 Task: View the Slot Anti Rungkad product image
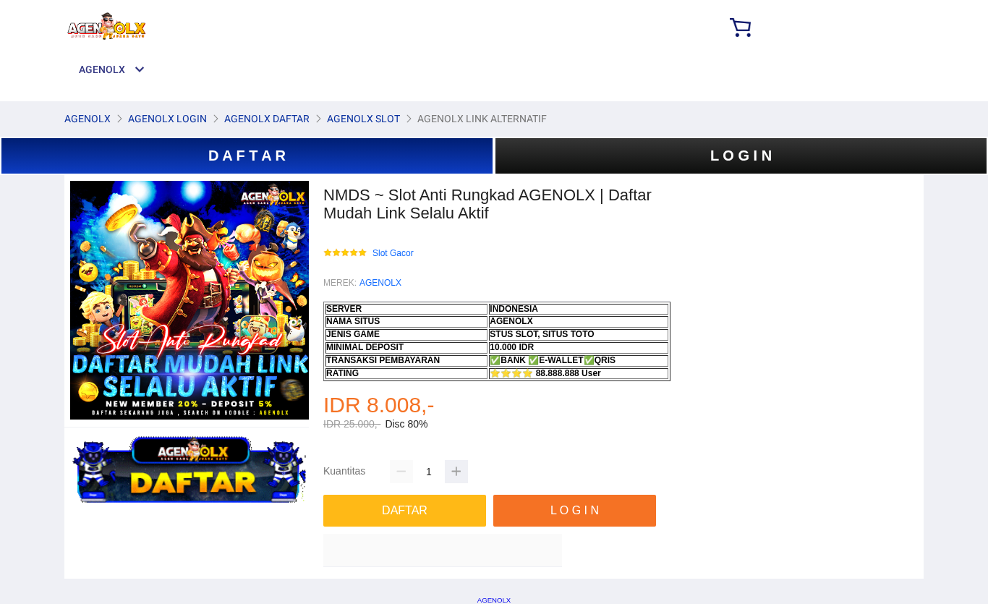(189, 300)
